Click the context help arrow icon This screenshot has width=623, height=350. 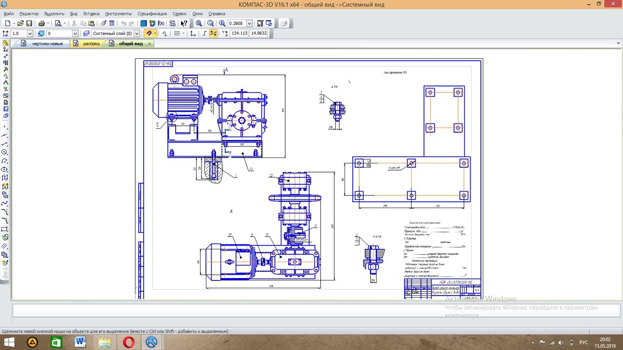(184, 23)
